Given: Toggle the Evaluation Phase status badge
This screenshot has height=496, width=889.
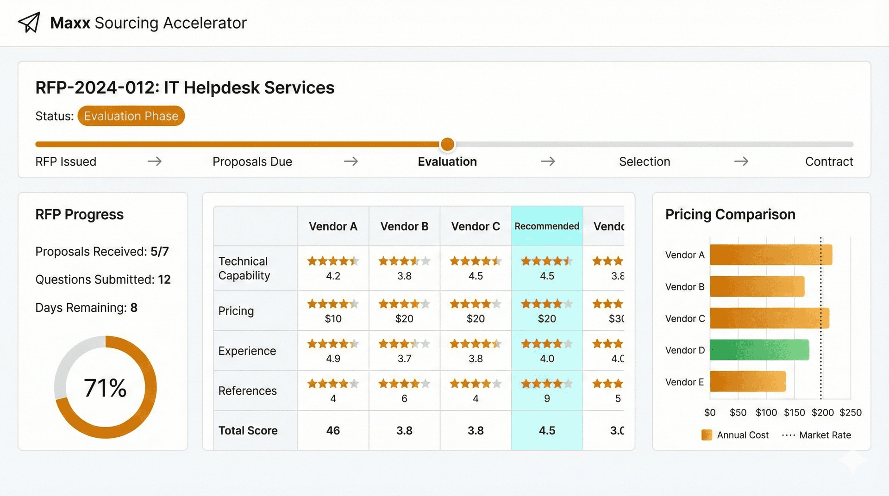Looking at the screenshot, I should [x=131, y=116].
